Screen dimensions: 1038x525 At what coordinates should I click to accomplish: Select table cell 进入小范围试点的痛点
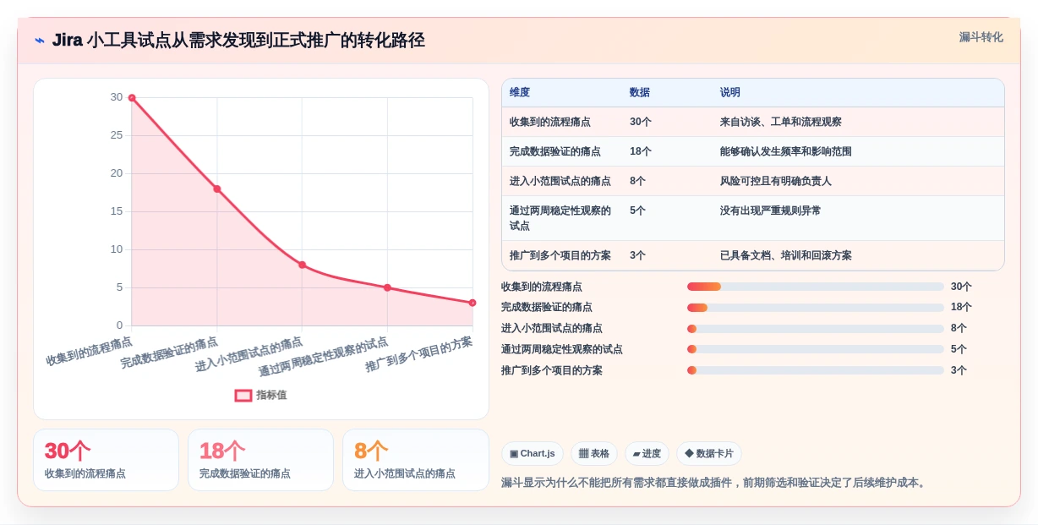click(560, 181)
